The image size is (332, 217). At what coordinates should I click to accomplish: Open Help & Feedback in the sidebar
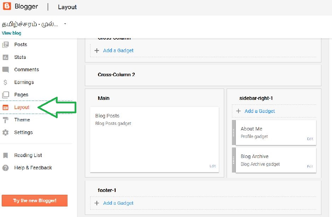33,168
